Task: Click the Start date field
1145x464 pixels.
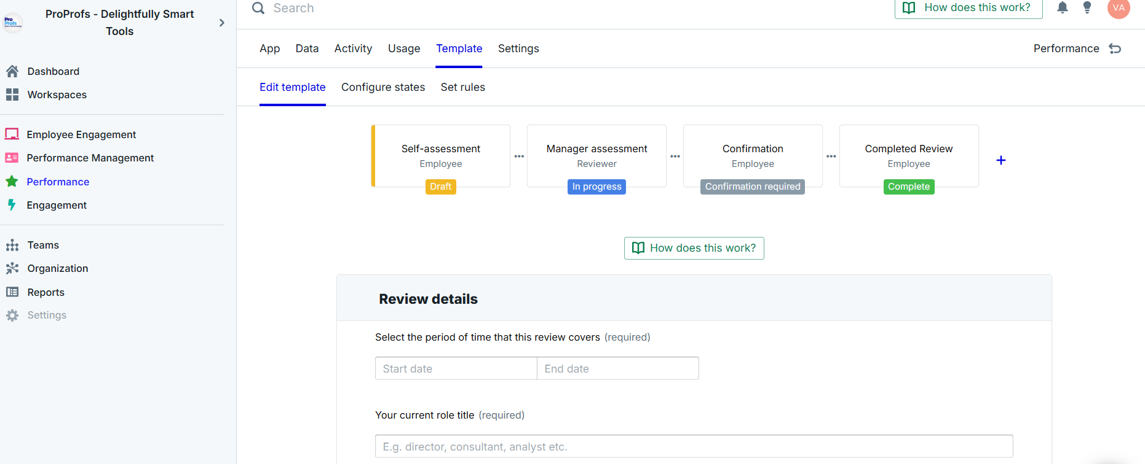Action: pos(456,368)
